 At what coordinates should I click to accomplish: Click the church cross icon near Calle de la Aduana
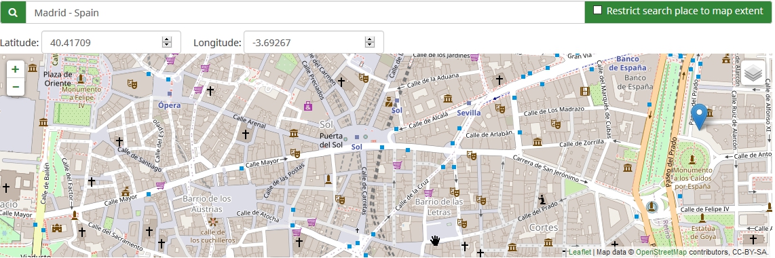499,79
